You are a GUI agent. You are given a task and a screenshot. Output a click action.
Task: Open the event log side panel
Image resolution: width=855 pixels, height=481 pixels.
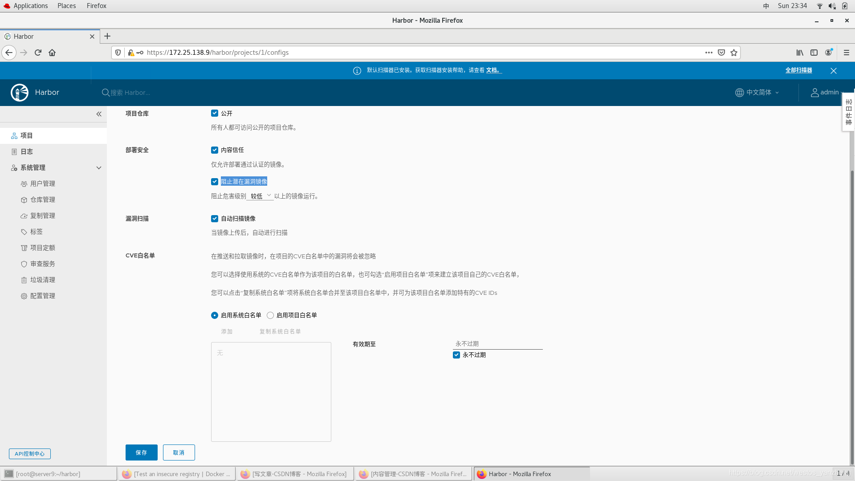(x=848, y=112)
